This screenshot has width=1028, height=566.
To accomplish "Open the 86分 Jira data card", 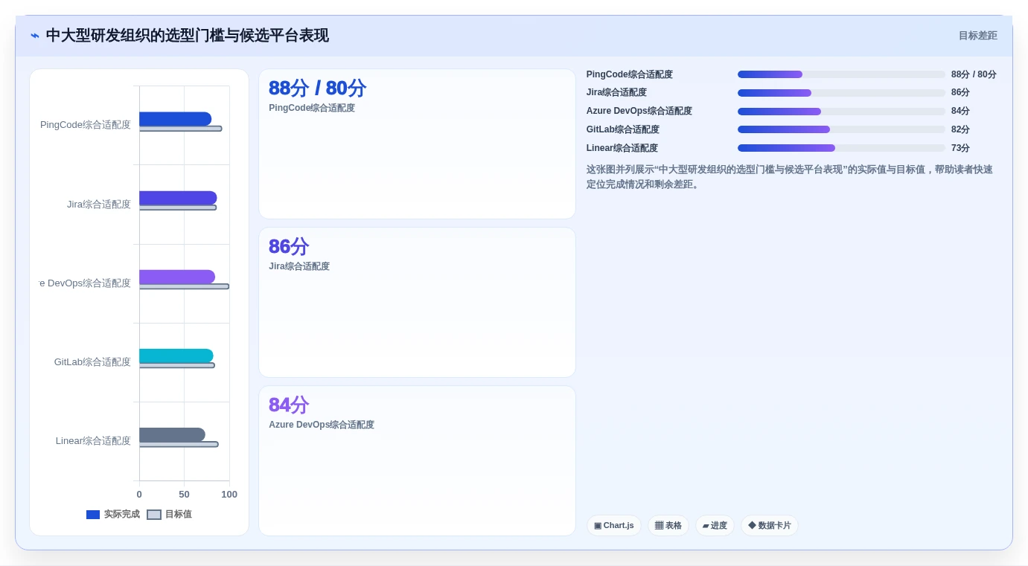I will pos(417,303).
